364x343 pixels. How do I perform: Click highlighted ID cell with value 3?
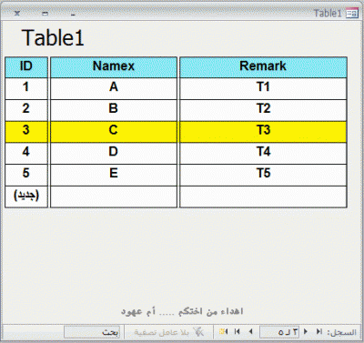pyautogui.click(x=26, y=132)
